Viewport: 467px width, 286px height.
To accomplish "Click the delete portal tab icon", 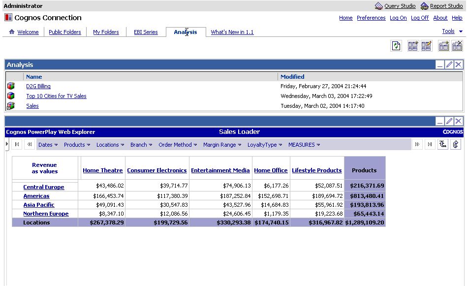I will pos(457,46).
